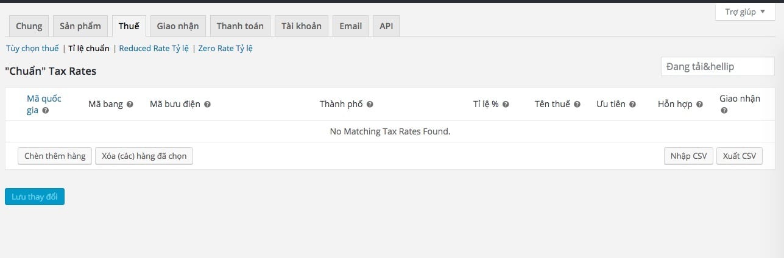
Task: Open Zero Rate Tỷ lệ section
Action: 225,48
